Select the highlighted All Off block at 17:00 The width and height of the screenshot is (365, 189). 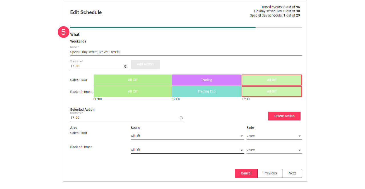coord(271,80)
